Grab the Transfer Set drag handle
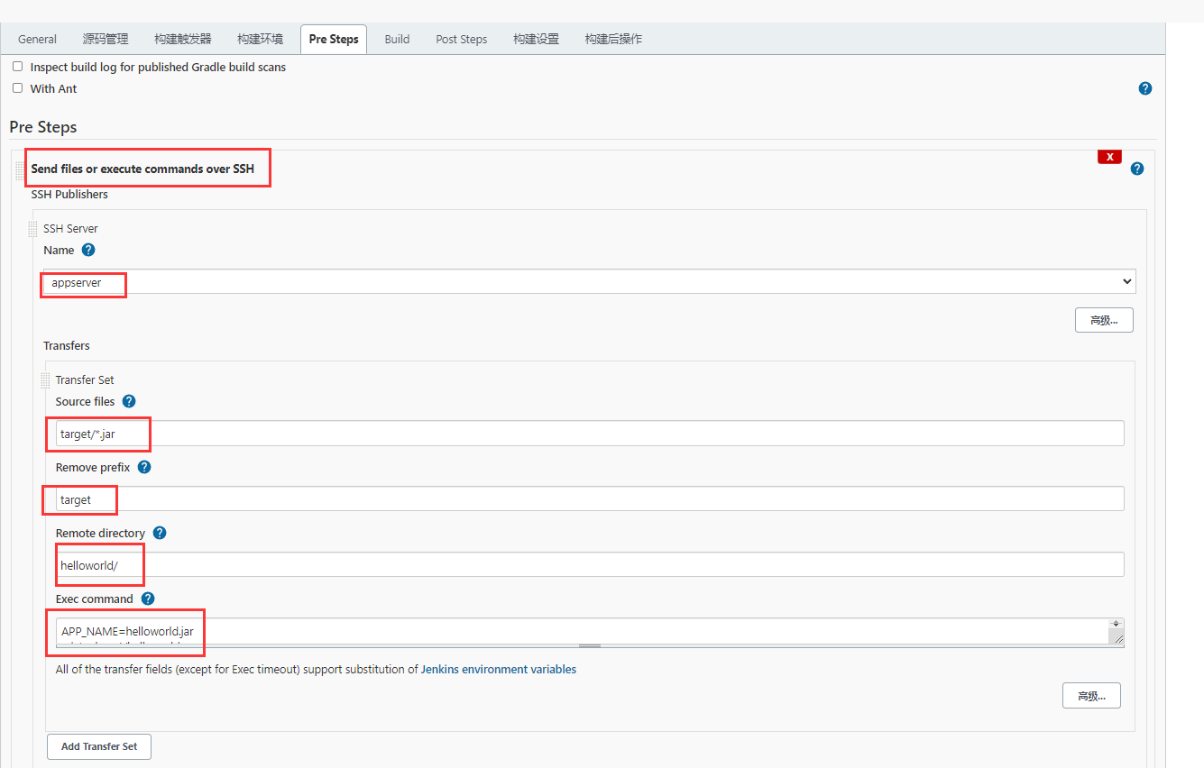The height and width of the screenshot is (768, 1204). point(46,380)
